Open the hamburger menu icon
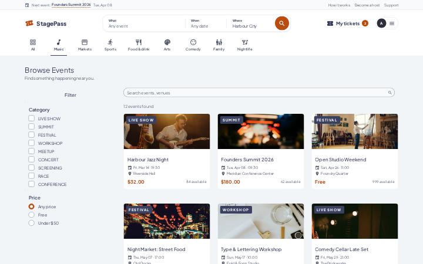 [392, 23]
